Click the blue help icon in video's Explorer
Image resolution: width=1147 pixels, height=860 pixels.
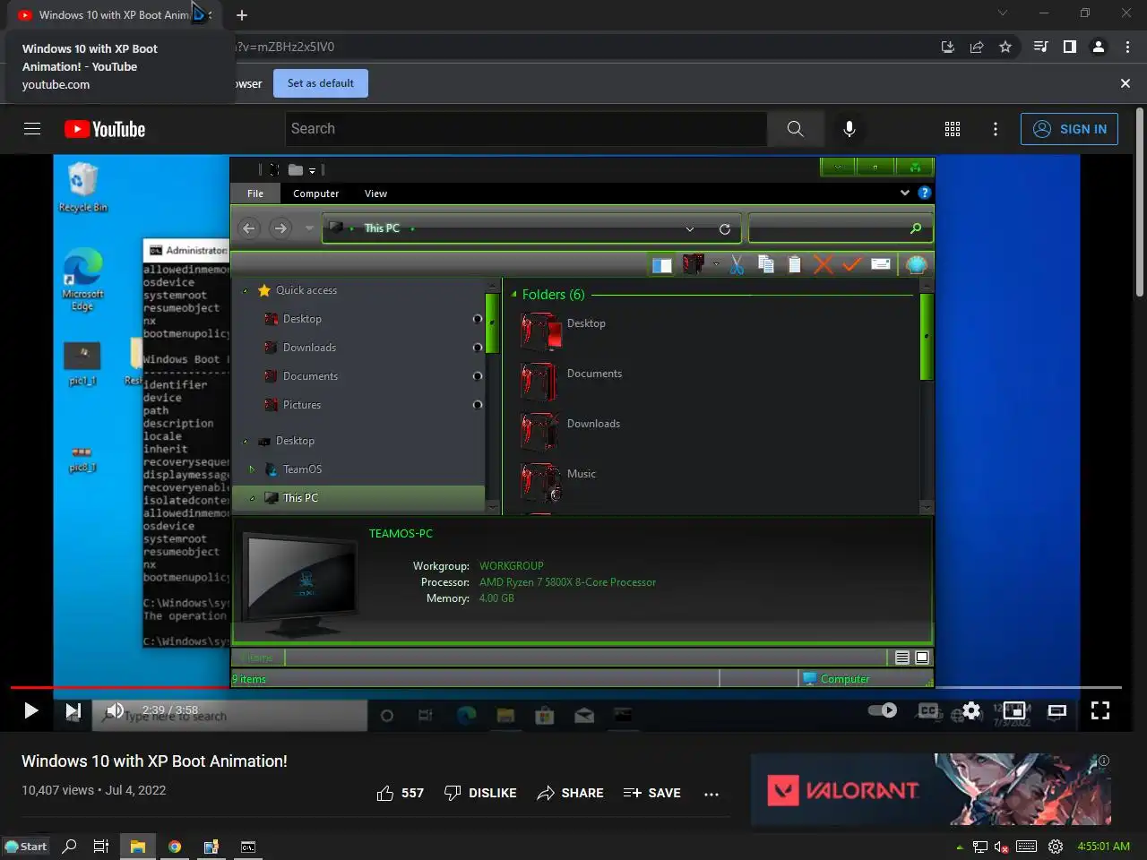(925, 193)
